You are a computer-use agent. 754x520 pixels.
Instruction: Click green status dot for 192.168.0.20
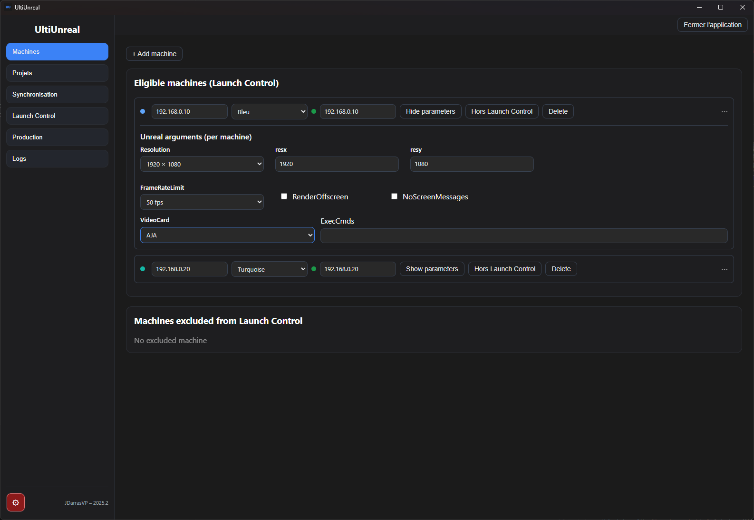pyautogui.click(x=314, y=269)
